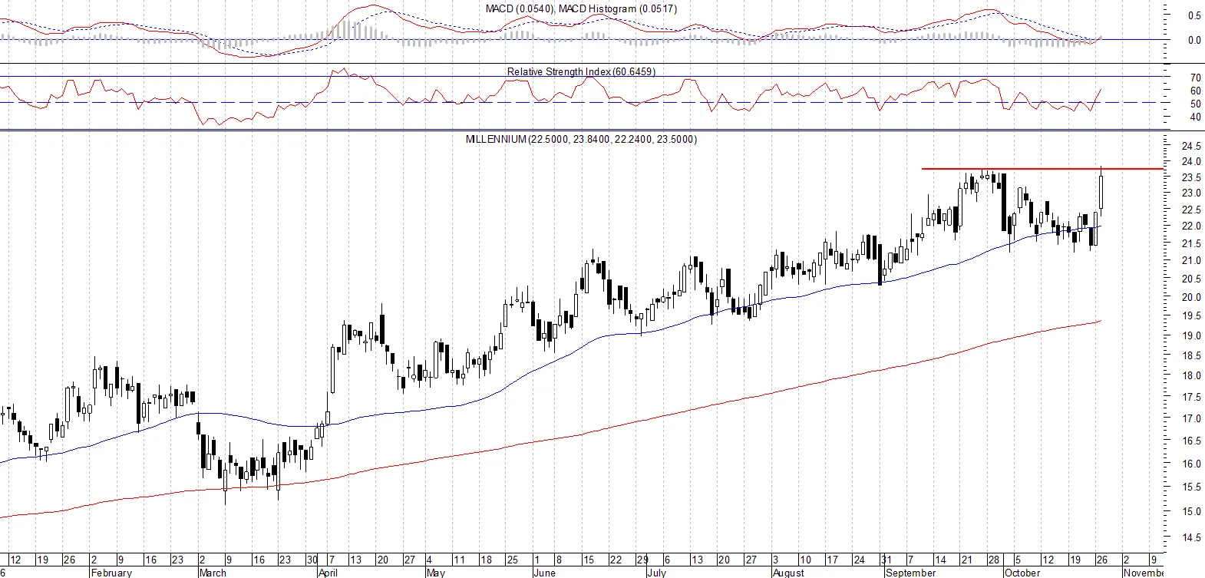Image resolution: width=1205 pixels, height=578 pixels.
Task: Select the April label on date axis
Action: 328,573
